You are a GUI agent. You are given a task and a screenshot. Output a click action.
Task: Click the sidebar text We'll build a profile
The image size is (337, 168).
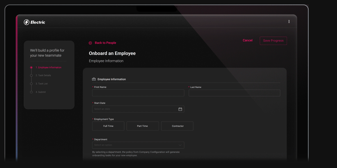(x=47, y=53)
